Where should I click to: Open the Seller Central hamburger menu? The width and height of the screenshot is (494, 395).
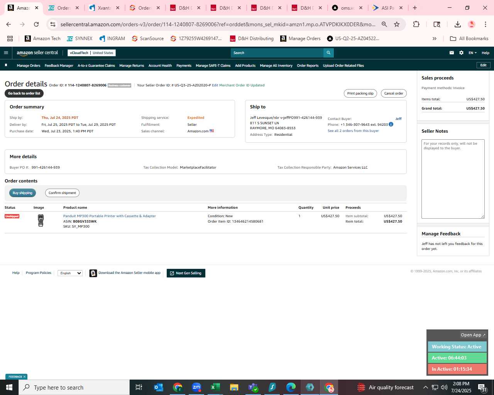point(6,53)
